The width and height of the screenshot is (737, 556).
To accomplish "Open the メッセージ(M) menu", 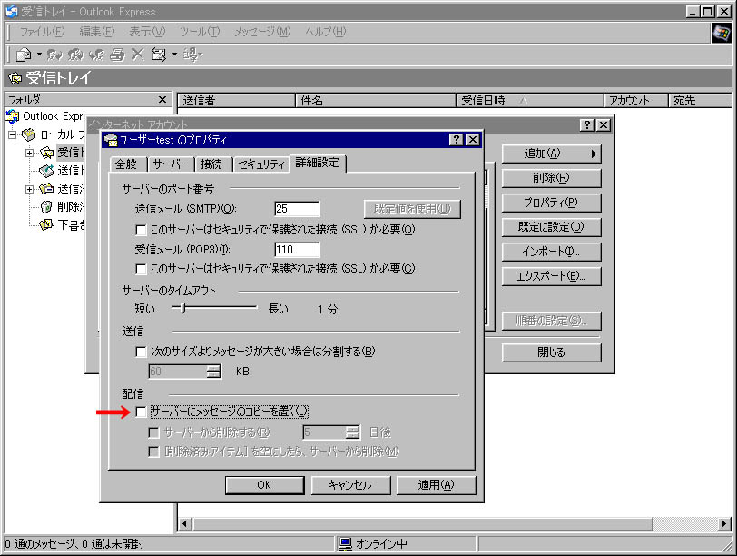I will click(262, 32).
